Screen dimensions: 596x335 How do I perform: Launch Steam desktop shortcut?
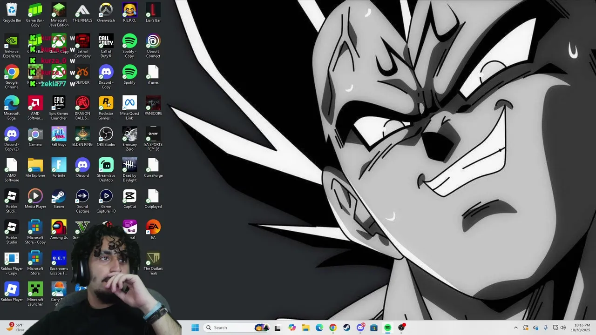(x=59, y=199)
